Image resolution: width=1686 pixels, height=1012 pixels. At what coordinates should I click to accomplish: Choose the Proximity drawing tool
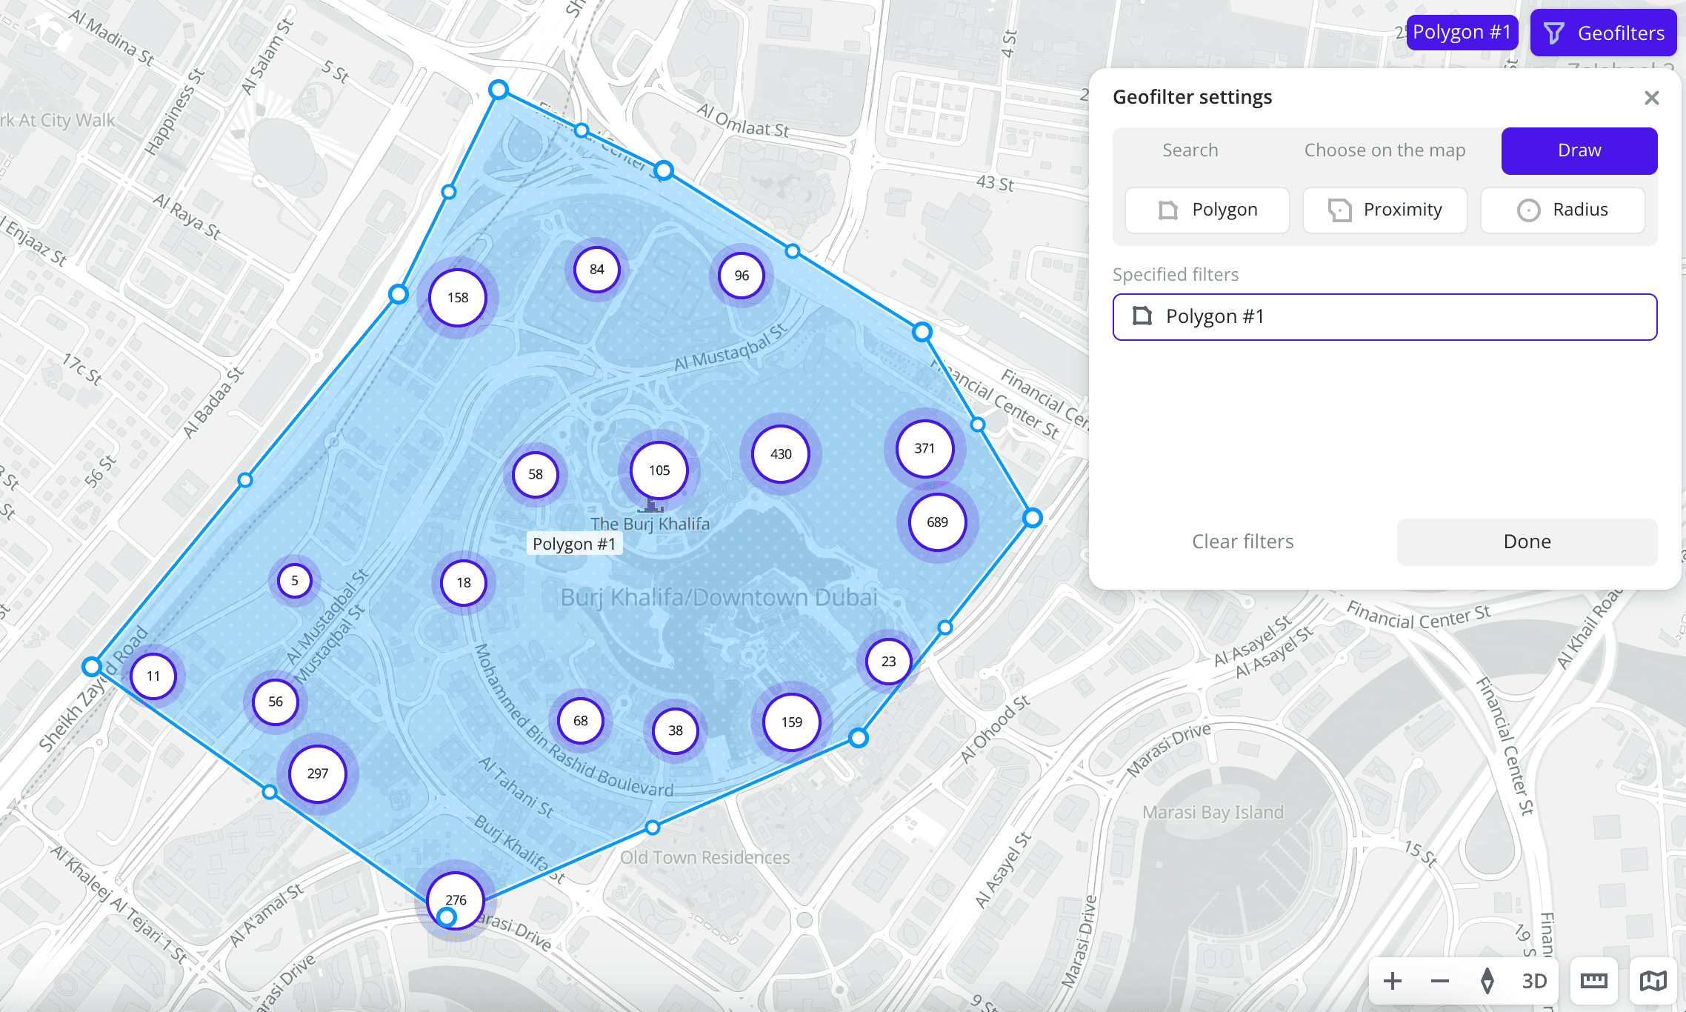click(x=1385, y=210)
